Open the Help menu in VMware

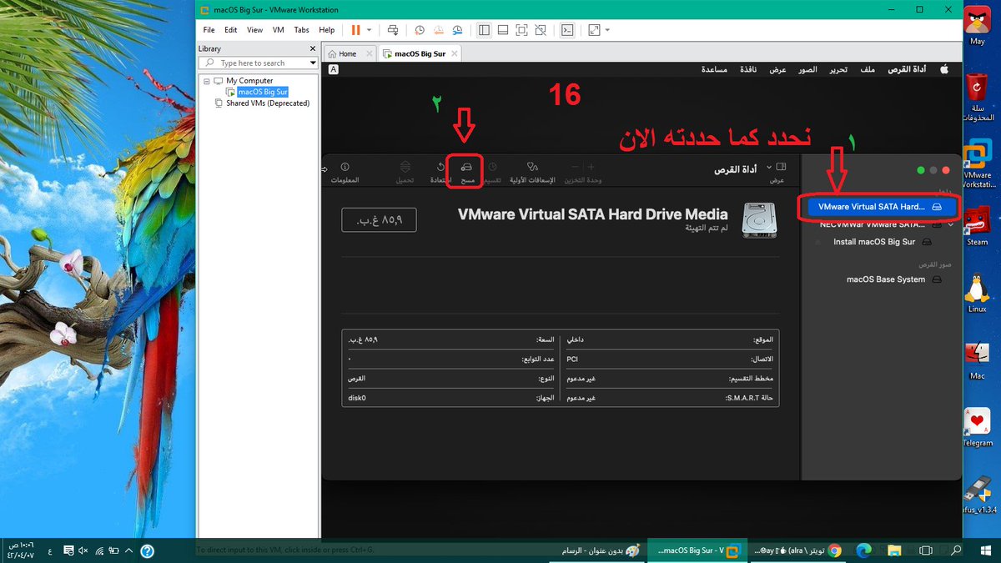click(x=327, y=30)
